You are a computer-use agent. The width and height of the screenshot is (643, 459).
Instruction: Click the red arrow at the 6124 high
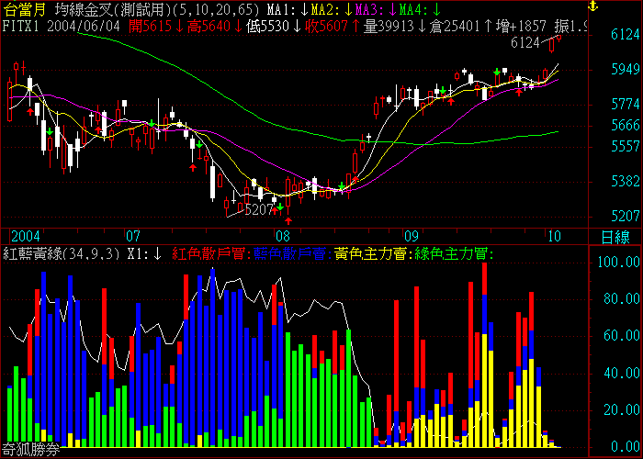coord(558,40)
